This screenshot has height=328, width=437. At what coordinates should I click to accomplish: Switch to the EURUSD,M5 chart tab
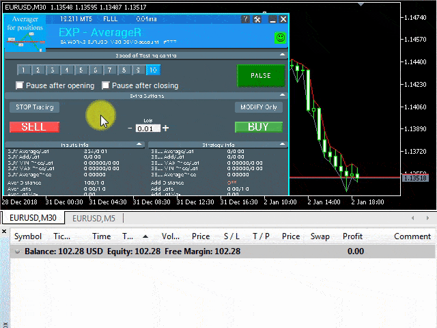coord(94,218)
